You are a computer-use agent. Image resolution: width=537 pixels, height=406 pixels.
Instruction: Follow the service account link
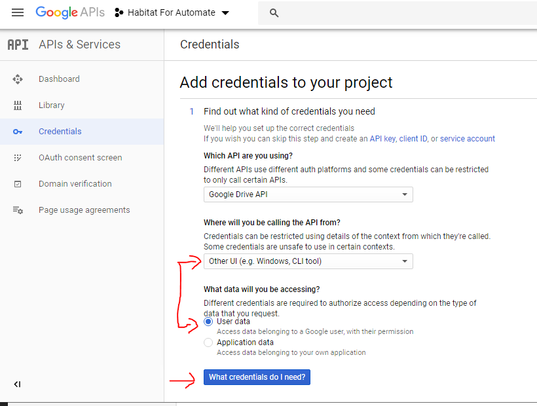[x=468, y=139]
